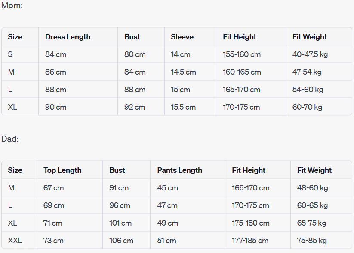This screenshot has width=354, height=253.
Task: Select the 106 cm bust cell
Action: click(121, 241)
